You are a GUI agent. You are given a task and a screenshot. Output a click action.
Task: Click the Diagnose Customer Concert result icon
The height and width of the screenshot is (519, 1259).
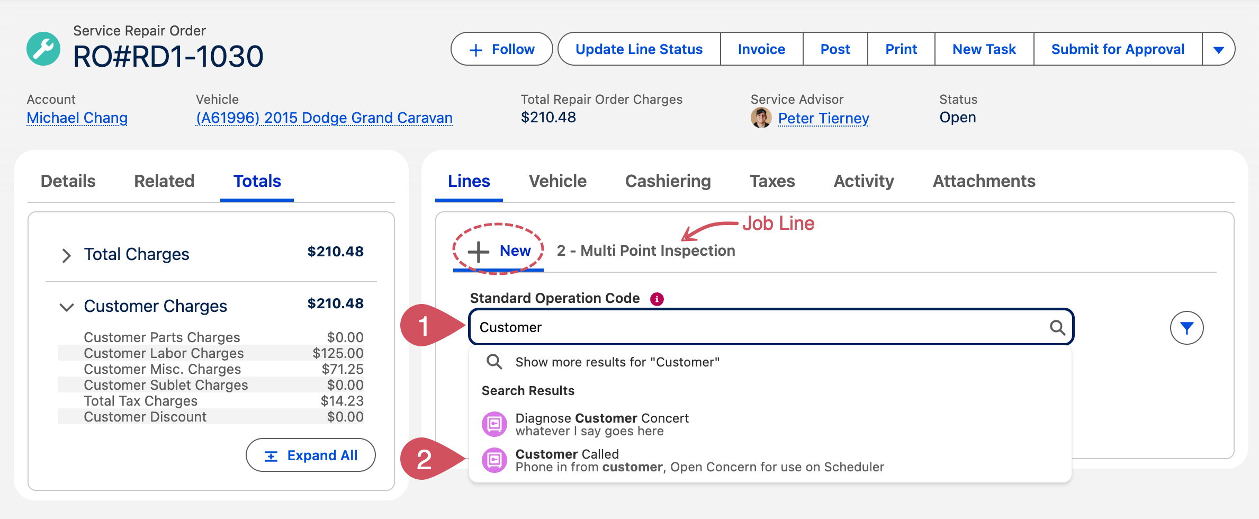click(x=494, y=424)
